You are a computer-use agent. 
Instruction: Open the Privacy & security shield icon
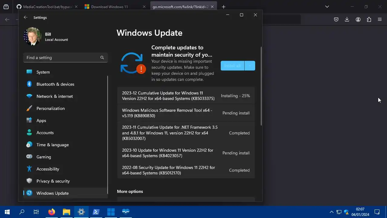(x=29, y=181)
